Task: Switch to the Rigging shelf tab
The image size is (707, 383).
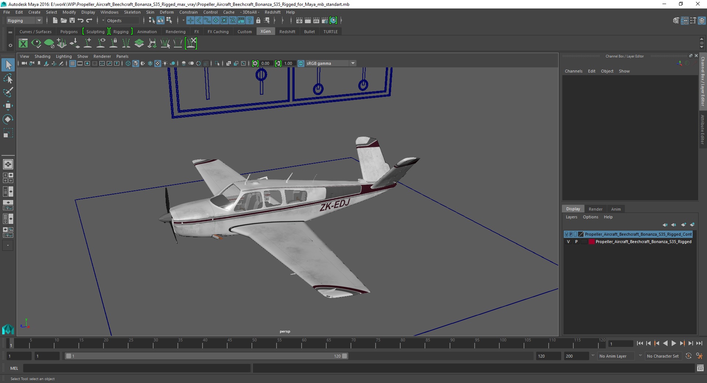Action: tap(121, 32)
